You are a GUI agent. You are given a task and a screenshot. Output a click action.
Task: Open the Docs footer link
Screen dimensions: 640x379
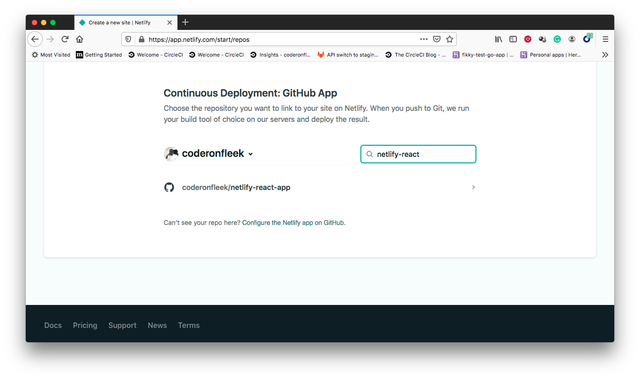(x=53, y=325)
